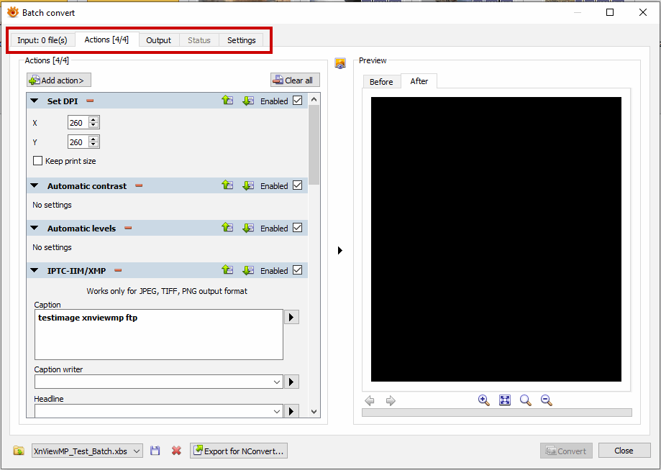
Task: Move Set DPI action up
Action: [x=227, y=100]
